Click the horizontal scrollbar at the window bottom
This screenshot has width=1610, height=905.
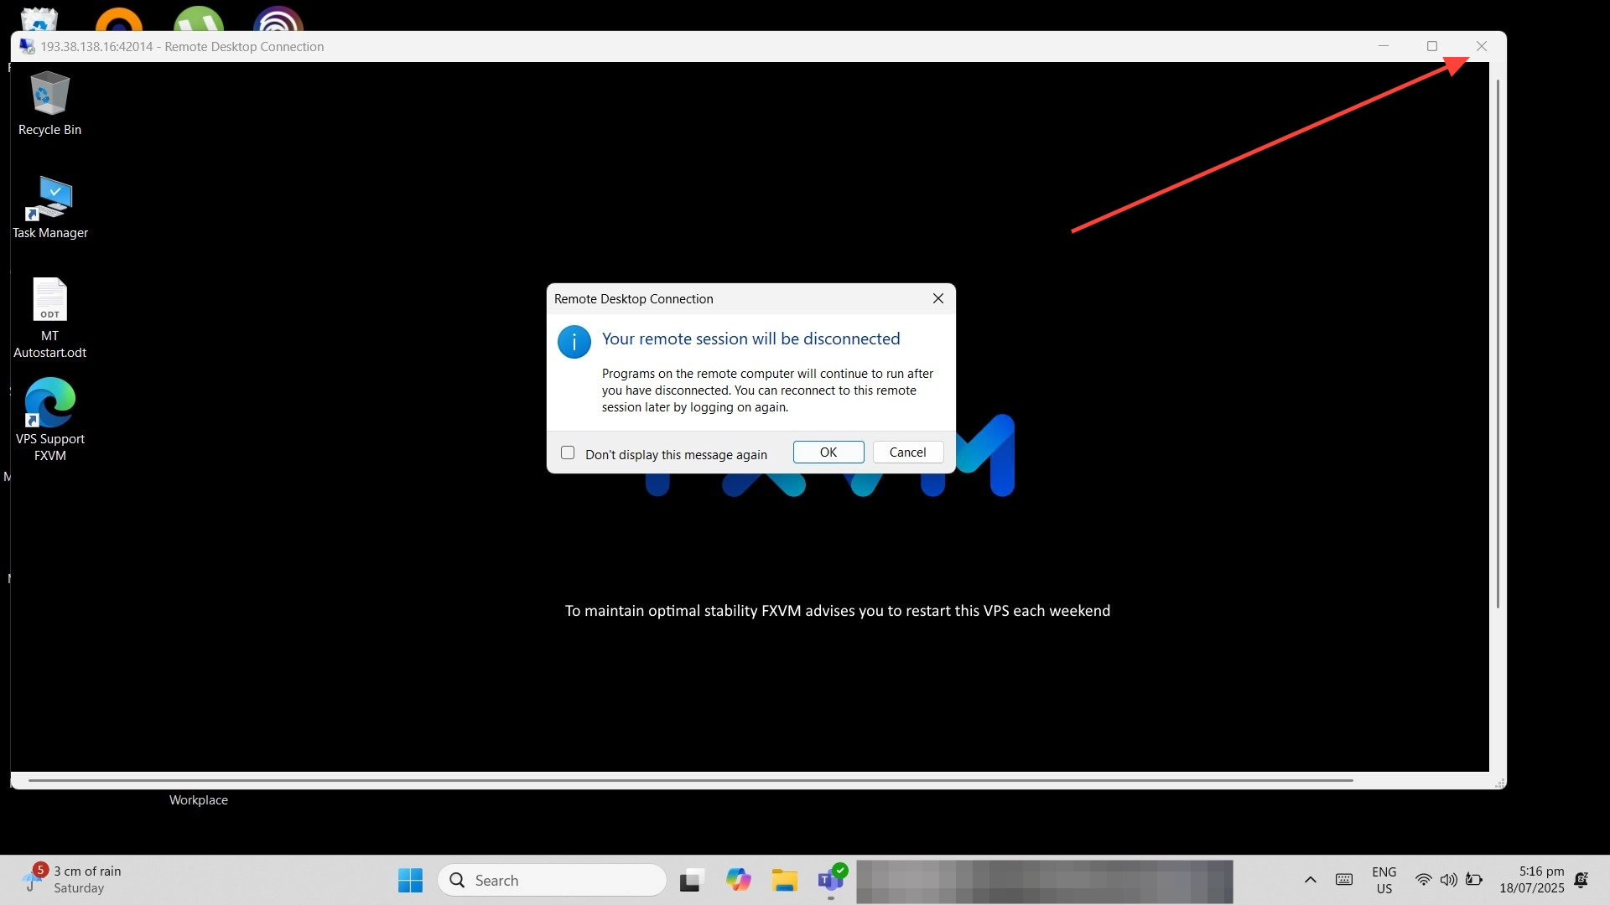(x=688, y=780)
